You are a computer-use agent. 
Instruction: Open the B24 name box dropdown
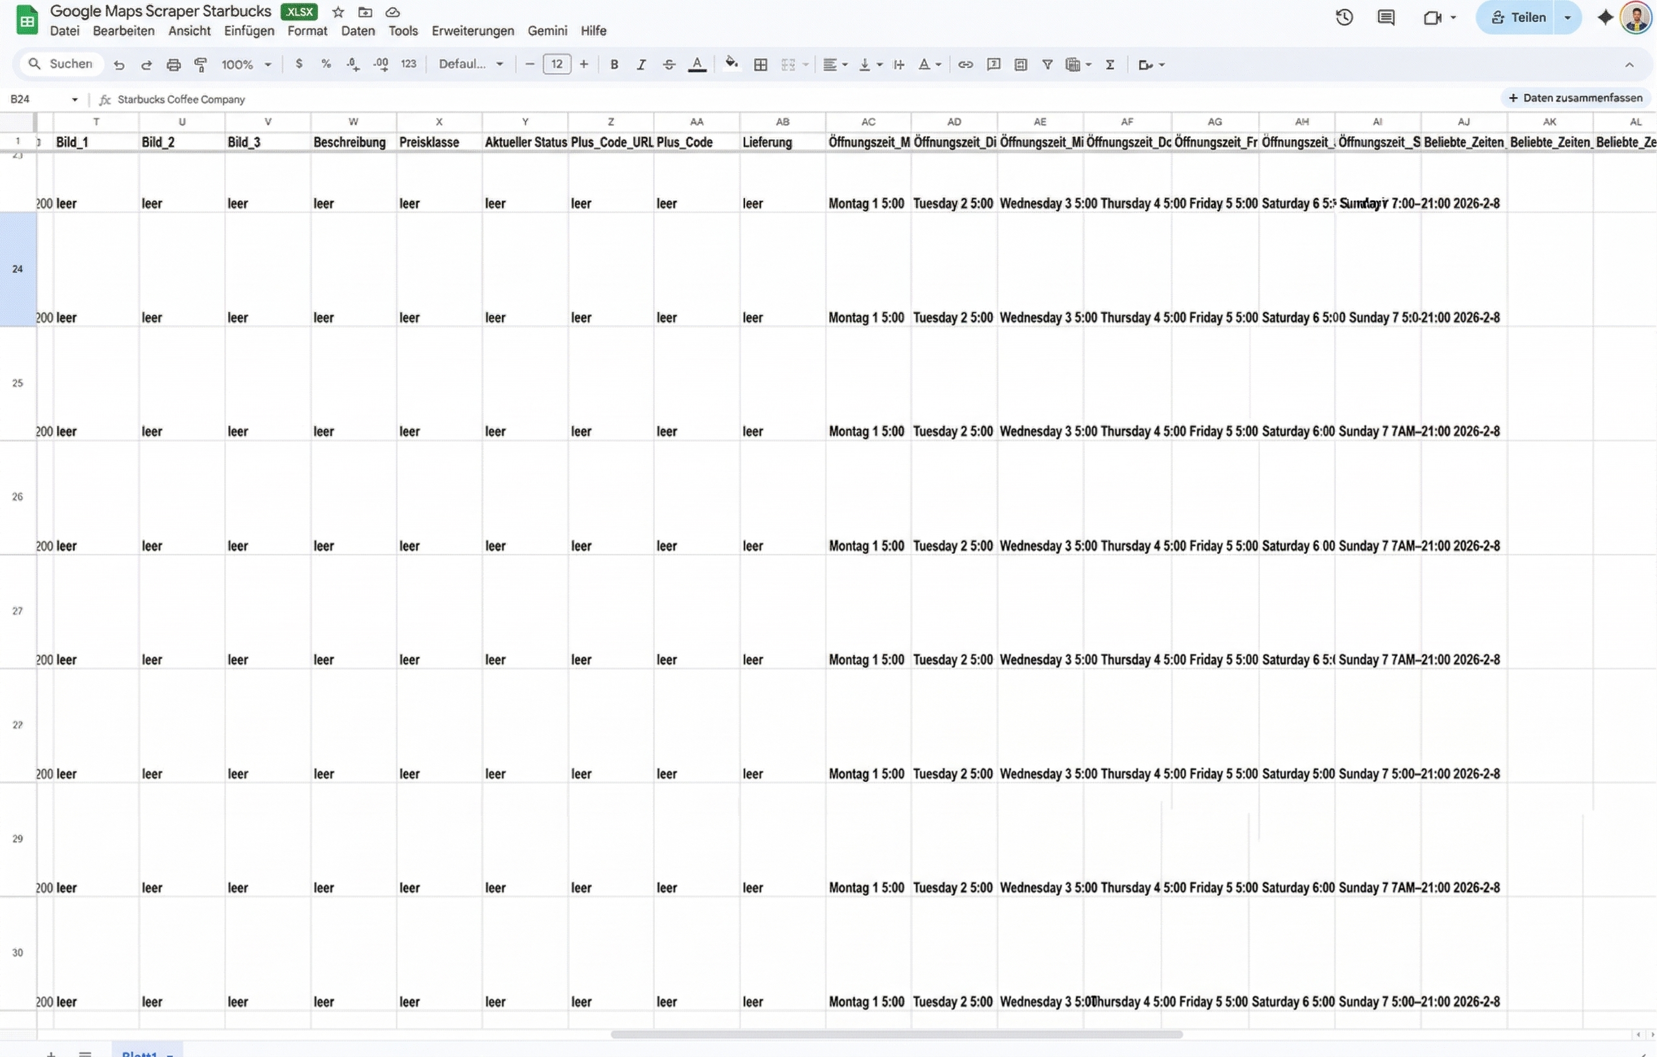[x=74, y=100]
